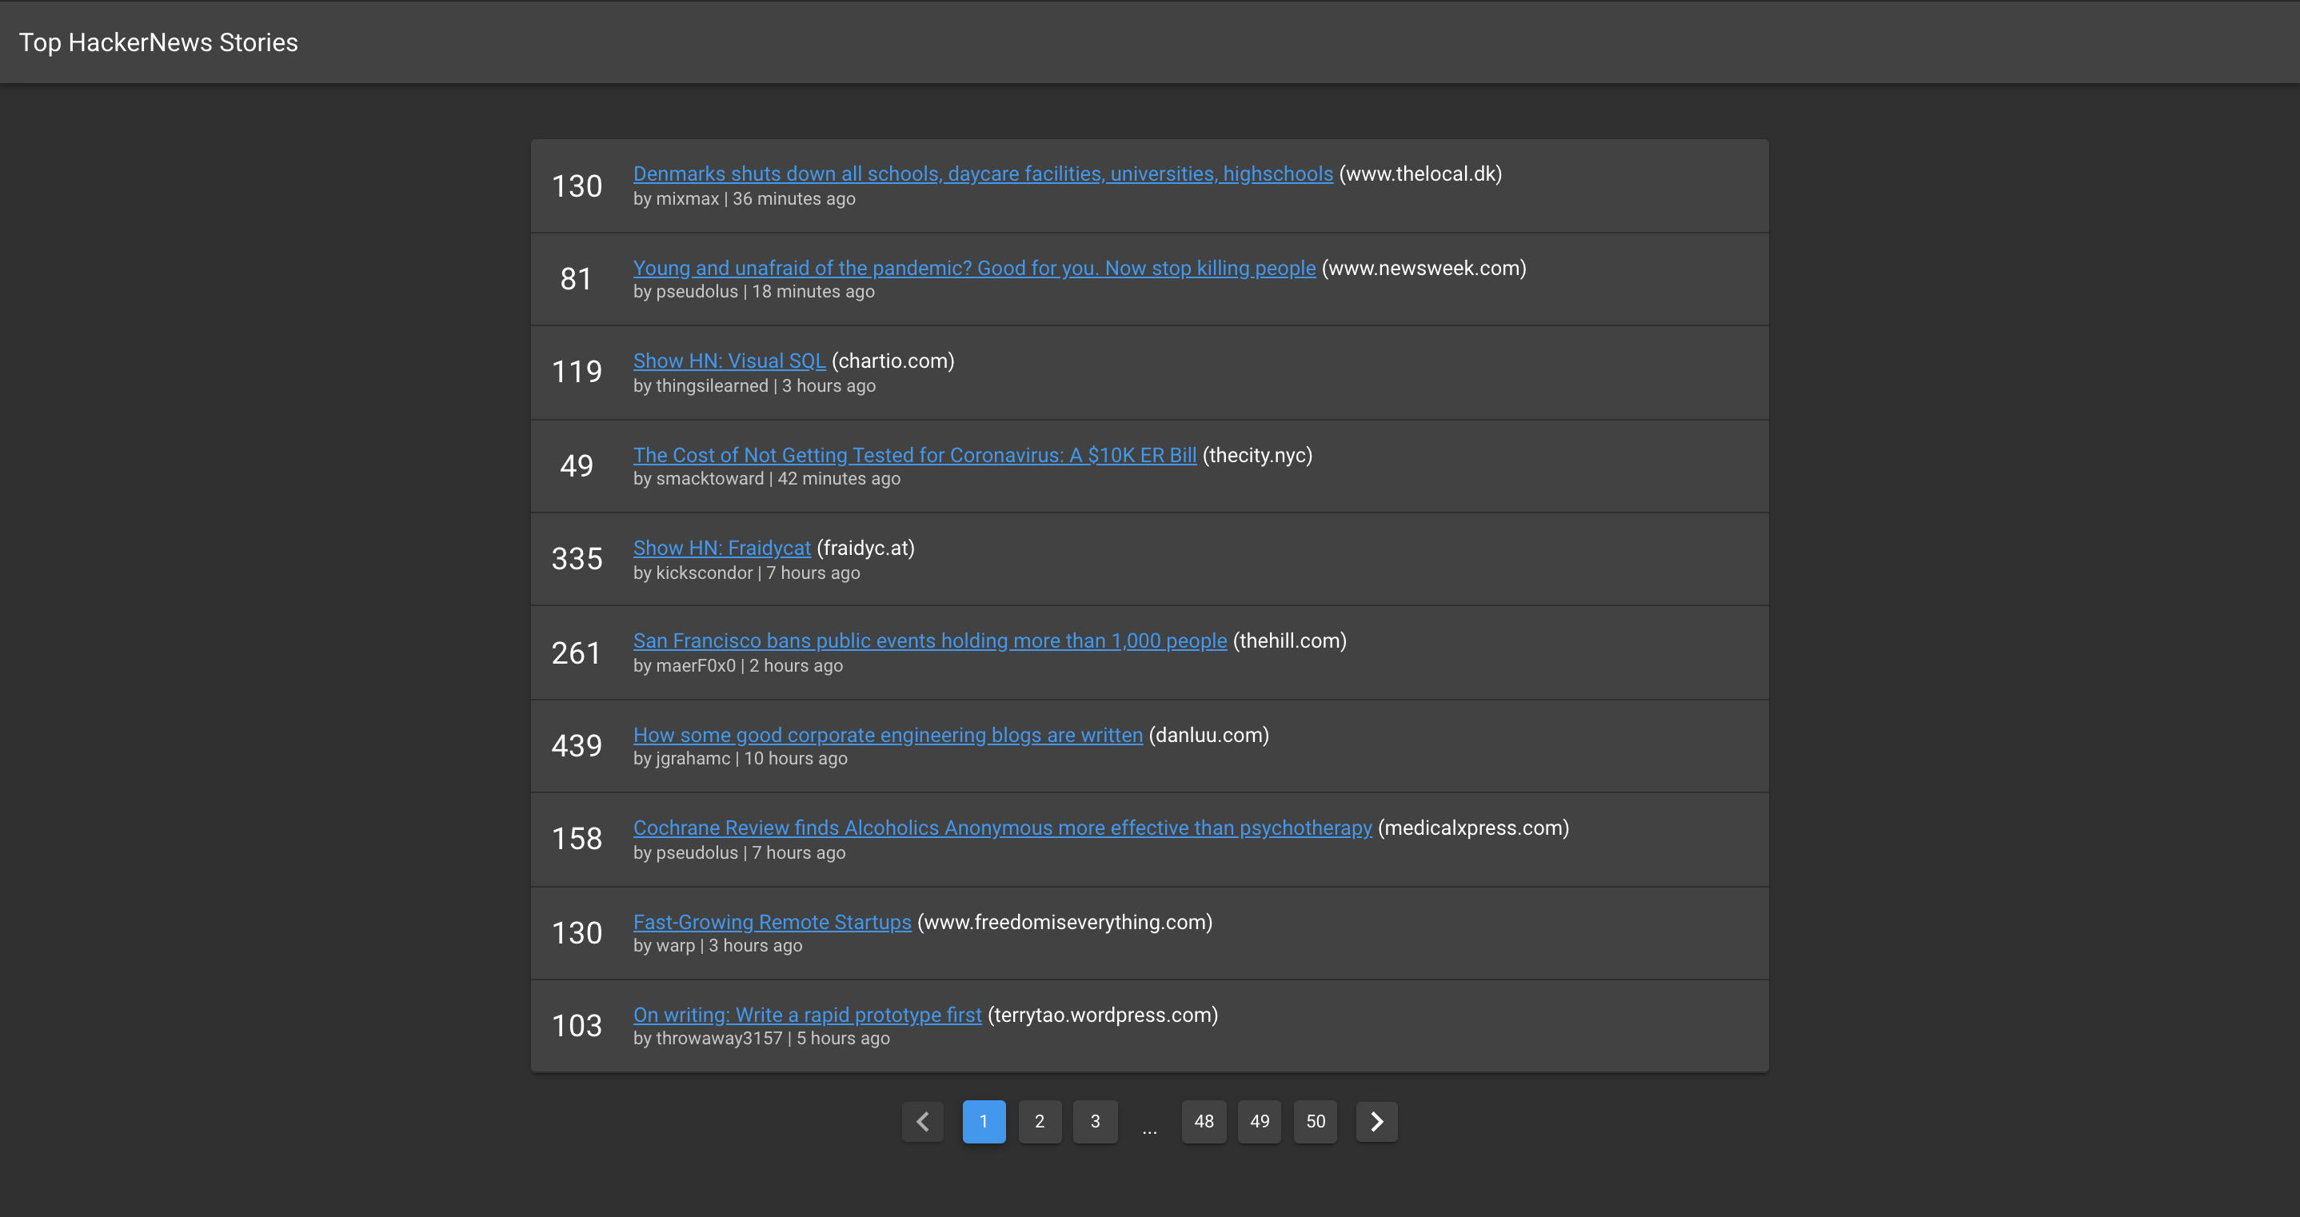Open the San Francisco events ban story

click(929, 640)
